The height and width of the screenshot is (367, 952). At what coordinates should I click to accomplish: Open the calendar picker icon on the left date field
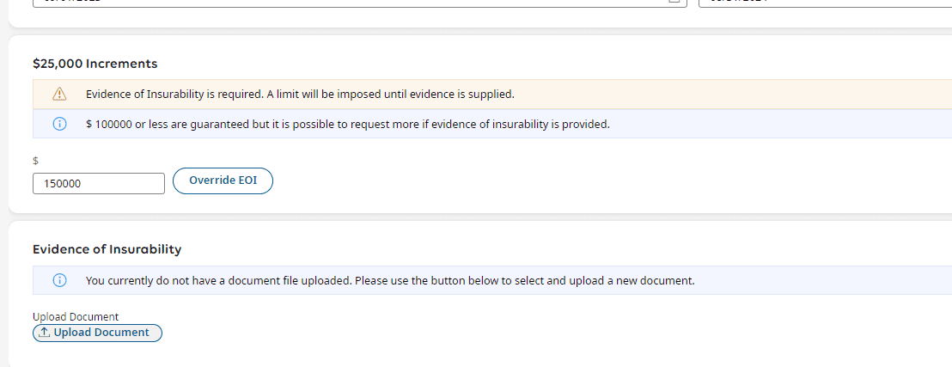tap(674, 2)
